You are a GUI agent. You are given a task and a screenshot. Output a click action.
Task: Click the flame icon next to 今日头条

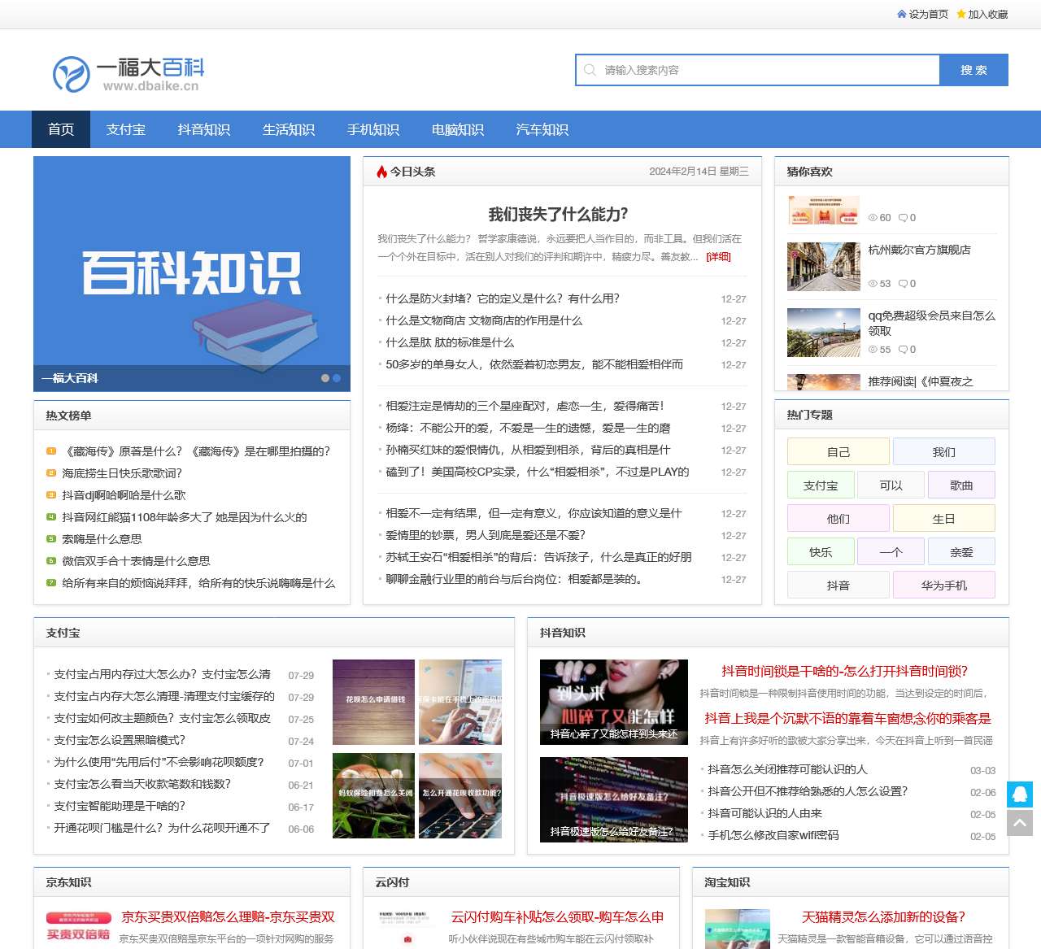[x=382, y=172]
